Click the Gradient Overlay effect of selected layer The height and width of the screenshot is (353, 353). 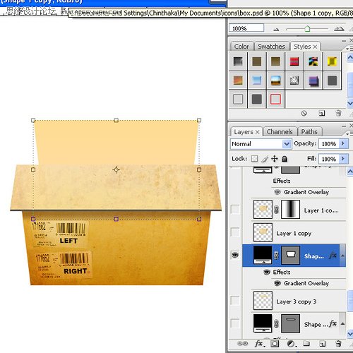306,283
